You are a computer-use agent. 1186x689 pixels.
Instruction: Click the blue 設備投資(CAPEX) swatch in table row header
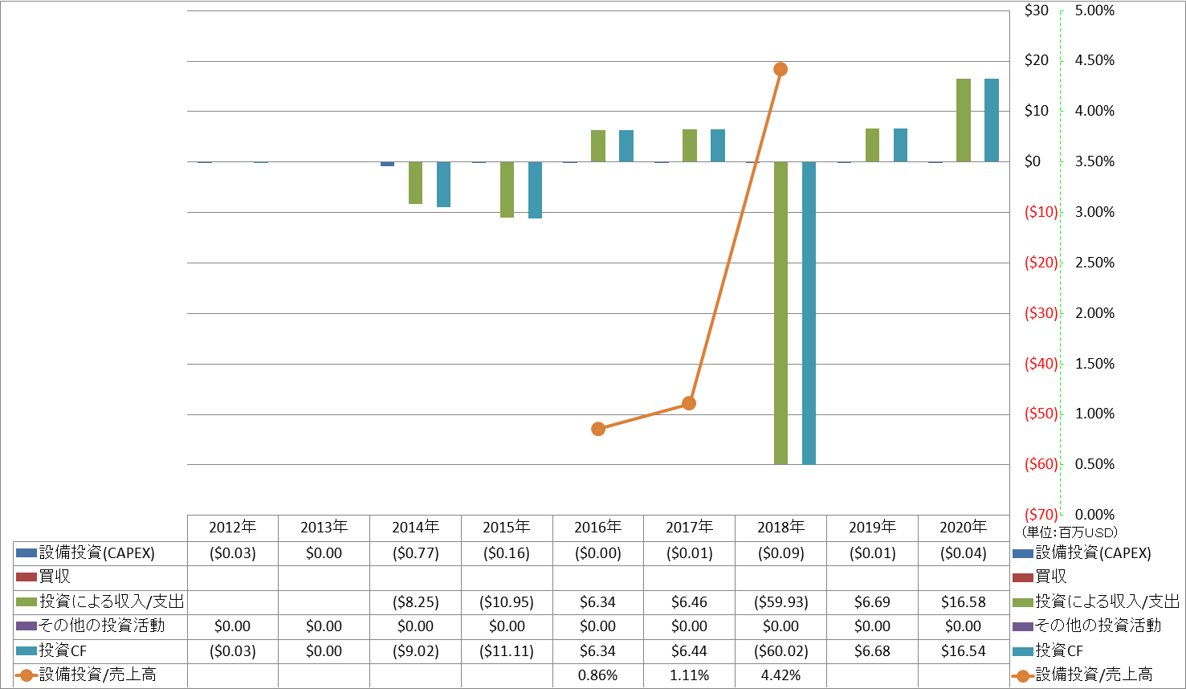coord(26,553)
